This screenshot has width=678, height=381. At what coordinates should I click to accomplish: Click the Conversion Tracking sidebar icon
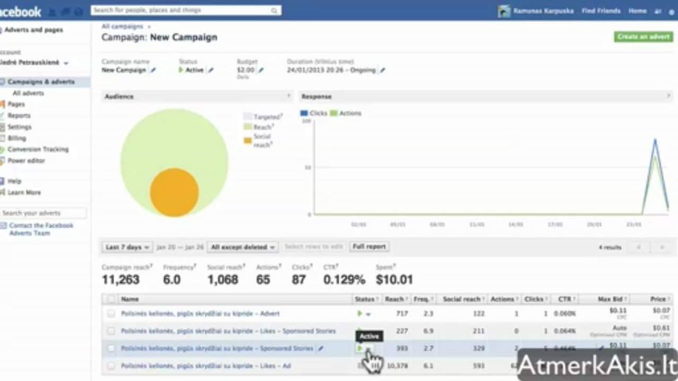[3, 149]
